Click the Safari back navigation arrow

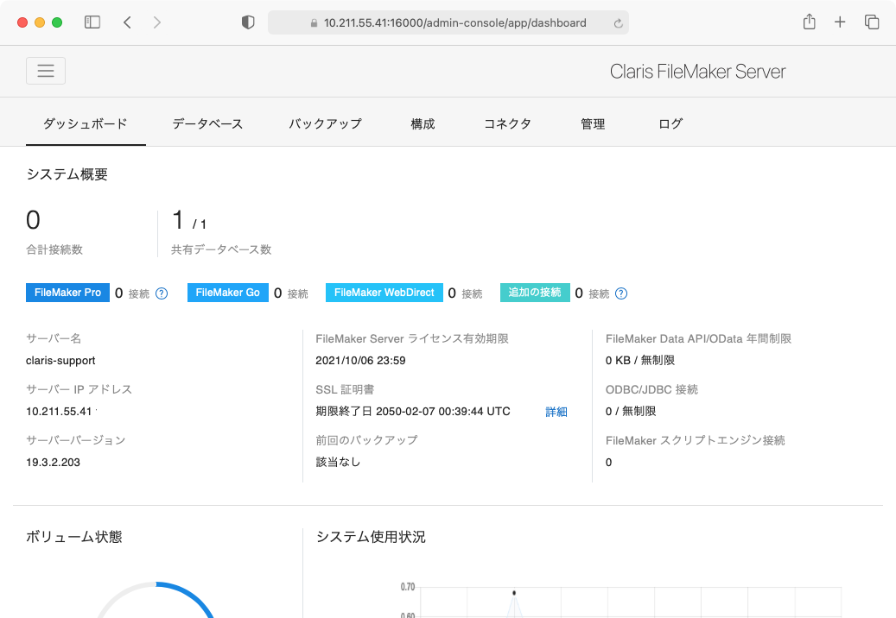127,22
